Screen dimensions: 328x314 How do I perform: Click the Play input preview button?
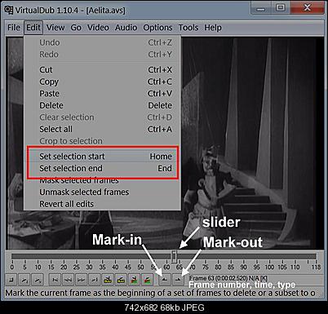point(24,280)
